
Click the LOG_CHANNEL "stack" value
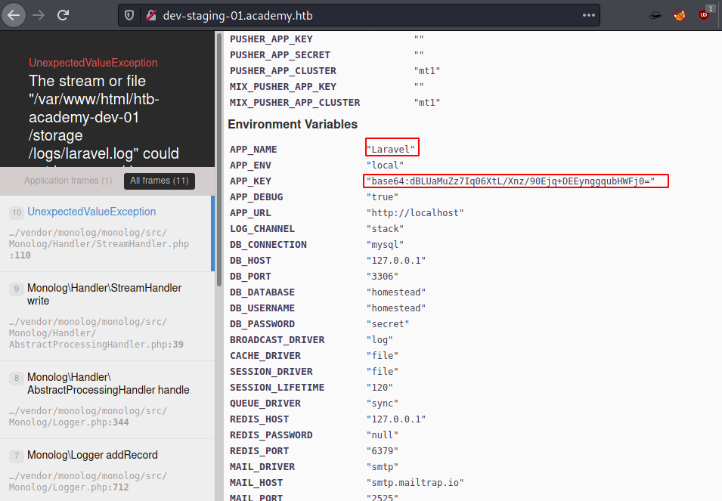tap(385, 229)
